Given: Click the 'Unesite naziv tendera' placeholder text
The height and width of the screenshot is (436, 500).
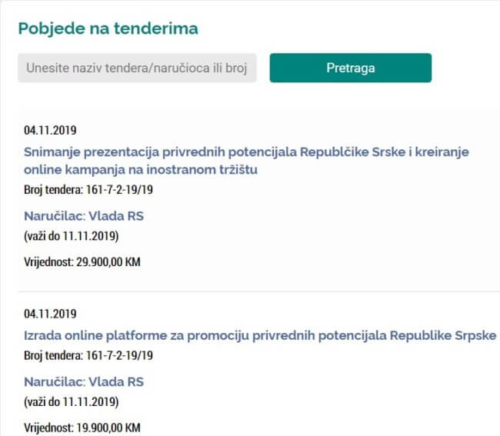Looking at the screenshot, I should [x=135, y=68].
